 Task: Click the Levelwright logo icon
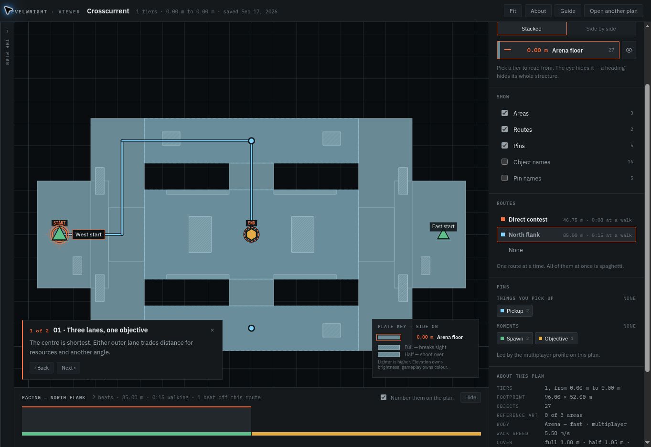coord(8,11)
